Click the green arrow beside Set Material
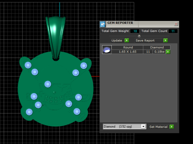The image size is (193, 144). pos(172,126)
